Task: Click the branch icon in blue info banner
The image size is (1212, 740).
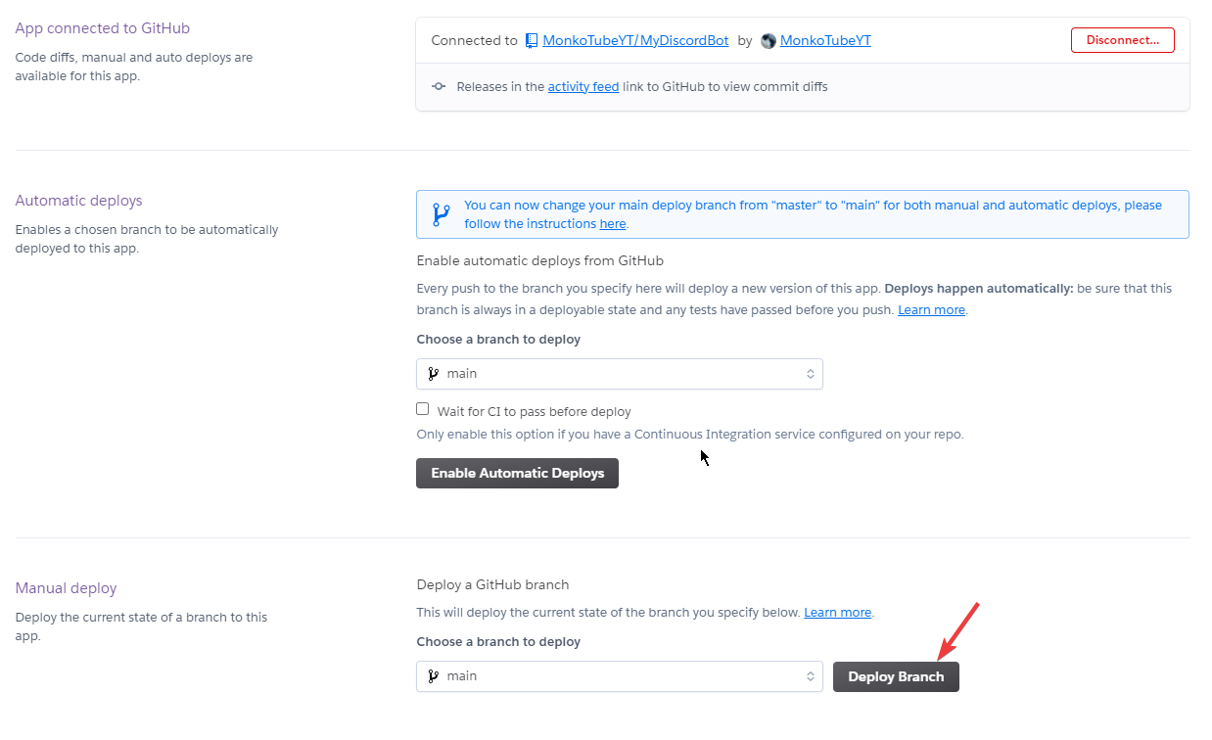Action: tap(441, 214)
